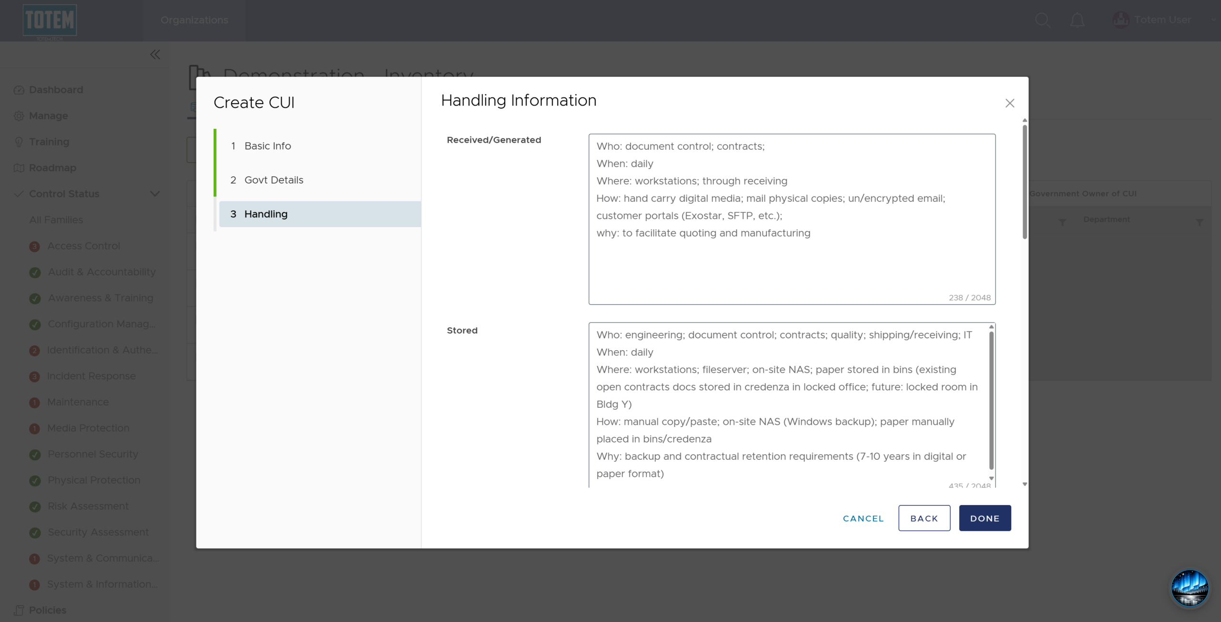Screen dimensions: 1221x622
Task: Click Department column filter icon
Action: click(1199, 222)
